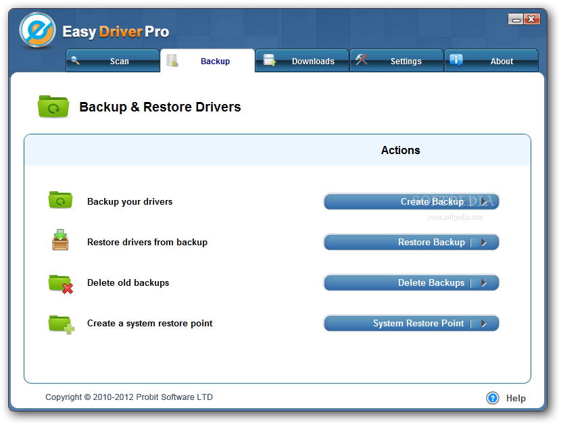
Task: Open the Help link
Action: [516, 398]
